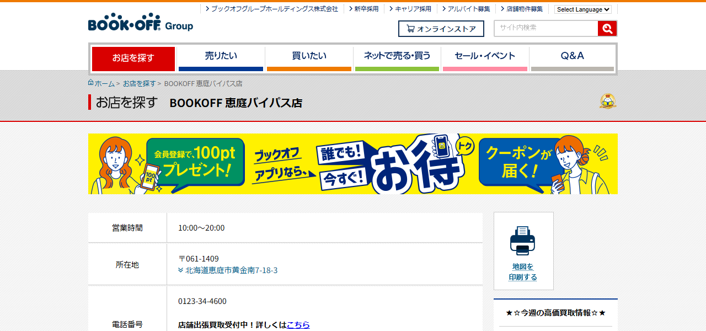Click the business hours 10:00〜20:00
Viewport: 706px width, 331px height.
(201, 228)
